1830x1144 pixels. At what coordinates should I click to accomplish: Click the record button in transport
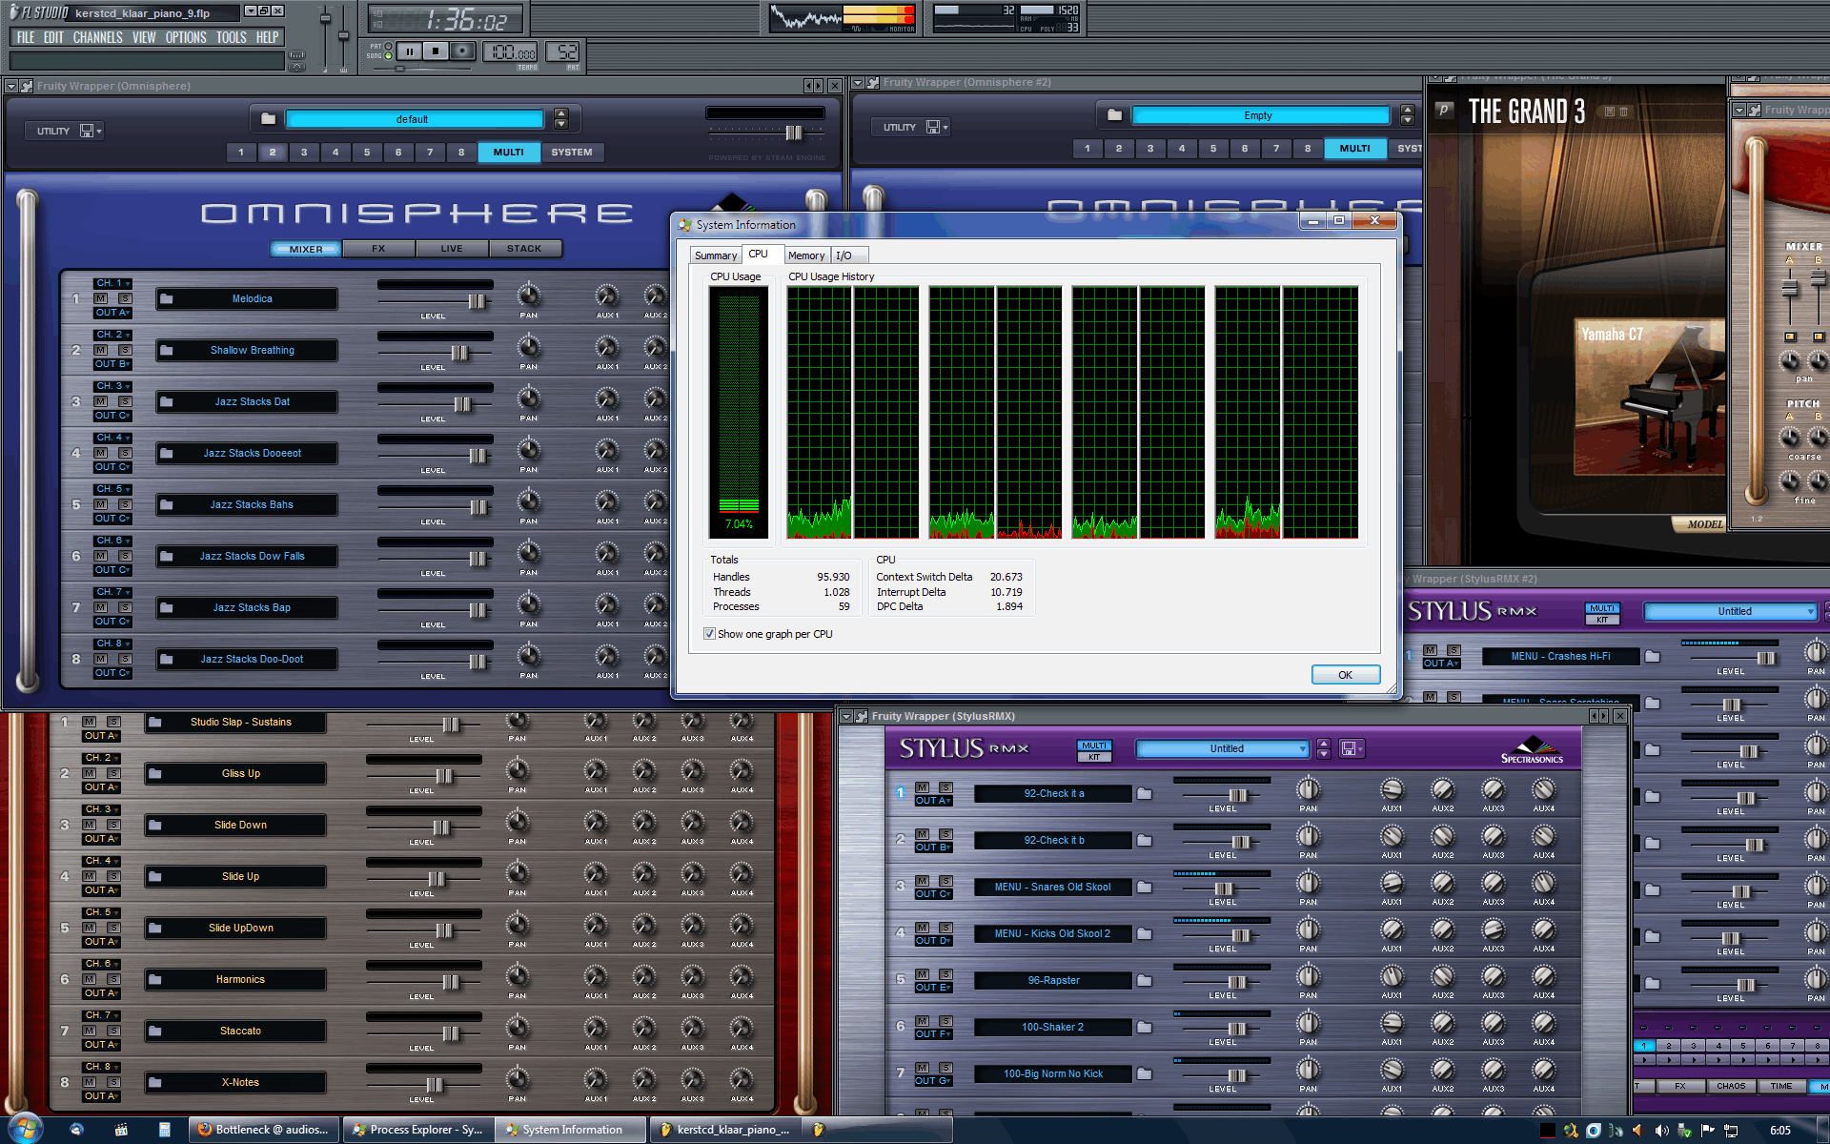click(462, 51)
